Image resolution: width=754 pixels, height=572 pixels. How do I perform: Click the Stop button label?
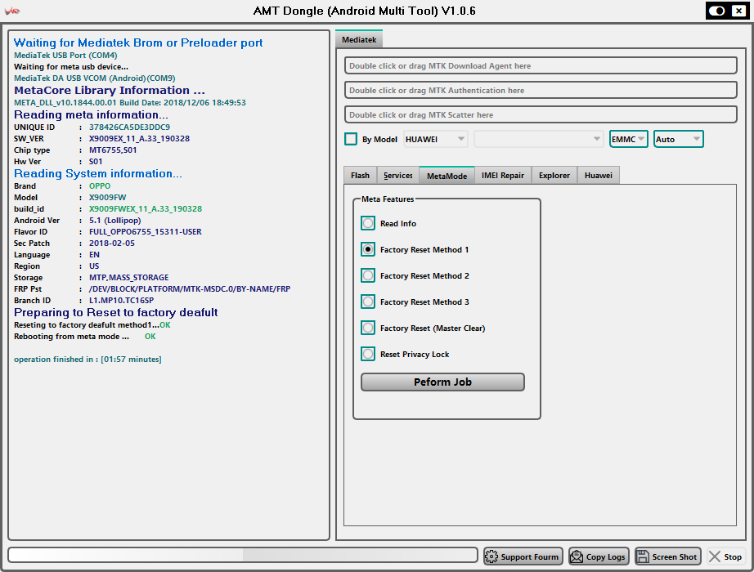pyautogui.click(x=733, y=556)
